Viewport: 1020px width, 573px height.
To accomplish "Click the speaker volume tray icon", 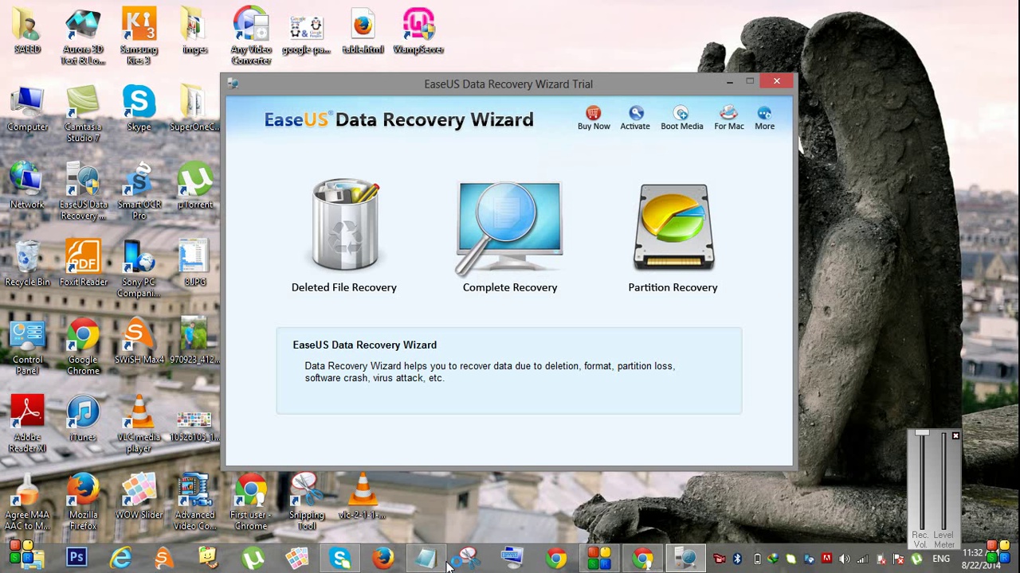I will pyautogui.click(x=844, y=559).
